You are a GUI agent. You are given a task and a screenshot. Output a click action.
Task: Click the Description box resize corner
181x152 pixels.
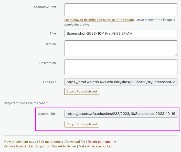(x=176, y=74)
